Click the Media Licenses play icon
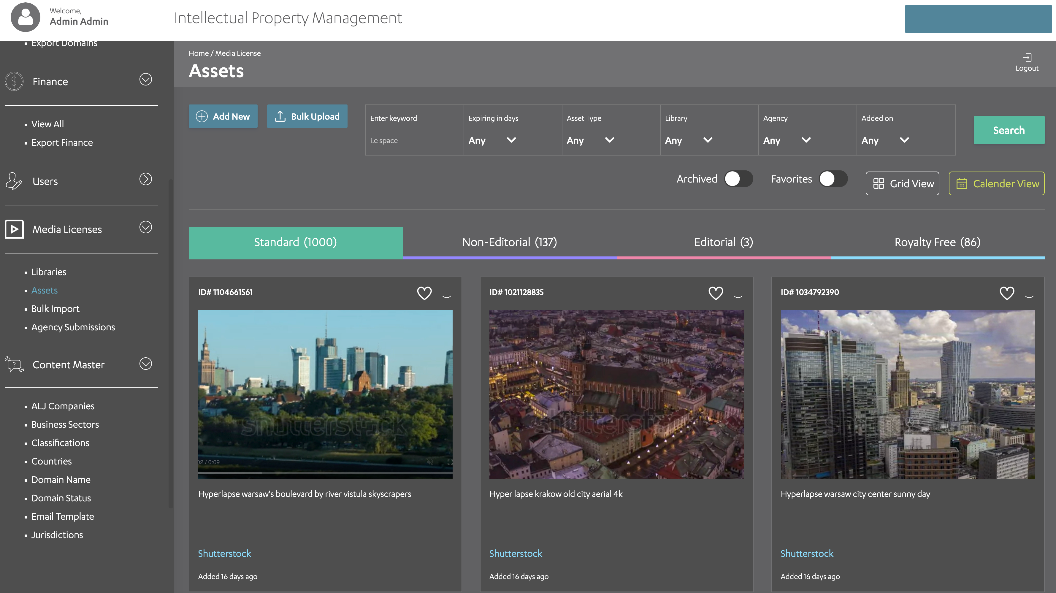1056x593 pixels. pyautogui.click(x=14, y=229)
